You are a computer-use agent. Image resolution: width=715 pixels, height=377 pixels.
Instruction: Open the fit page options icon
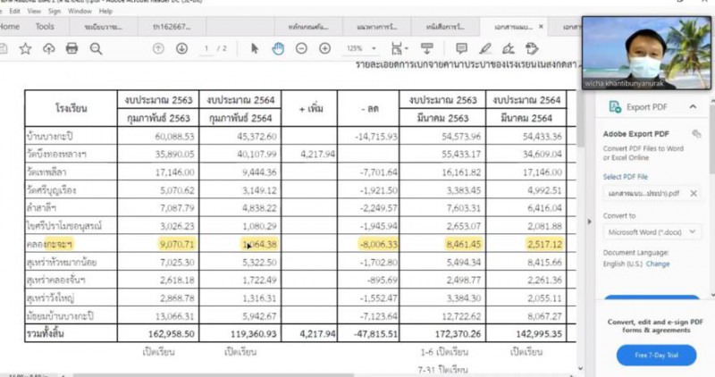(x=399, y=48)
